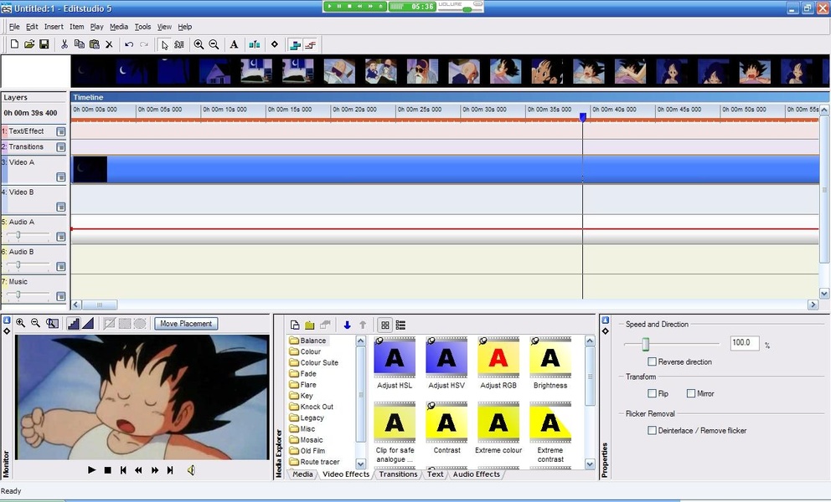
Task: Enable the Reverse direction checkbox
Action: 653,362
